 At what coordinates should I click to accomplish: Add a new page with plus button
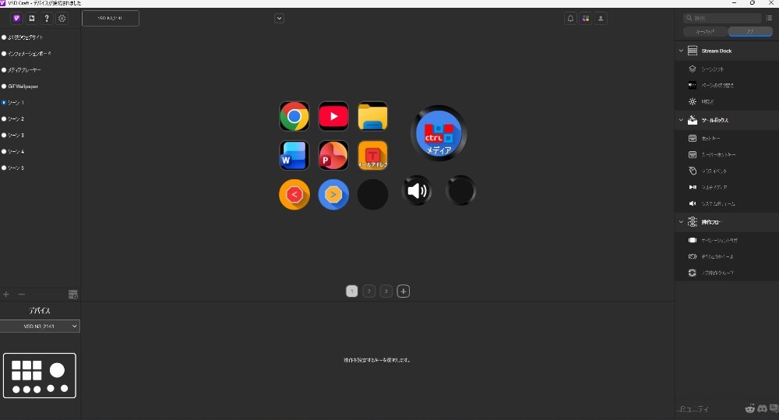(x=404, y=291)
